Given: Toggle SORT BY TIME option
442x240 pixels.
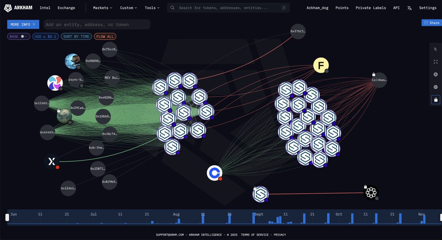Looking at the screenshot, I should point(76,36).
